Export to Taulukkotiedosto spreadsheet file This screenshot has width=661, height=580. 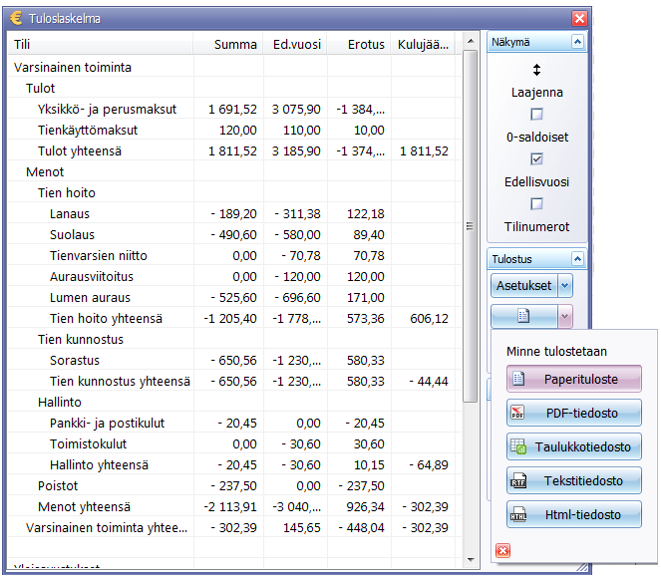573,446
